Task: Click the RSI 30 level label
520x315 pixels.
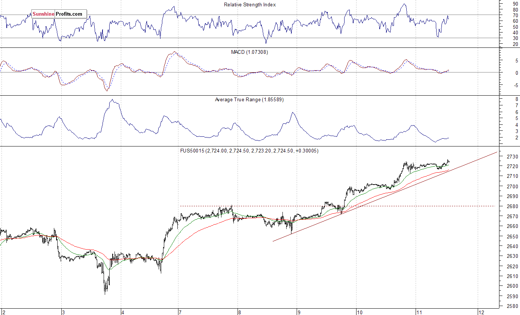Action: point(516,38)
